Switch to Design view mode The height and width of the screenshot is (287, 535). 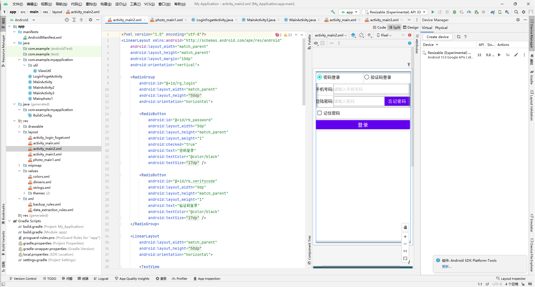(x=411, y=27)
